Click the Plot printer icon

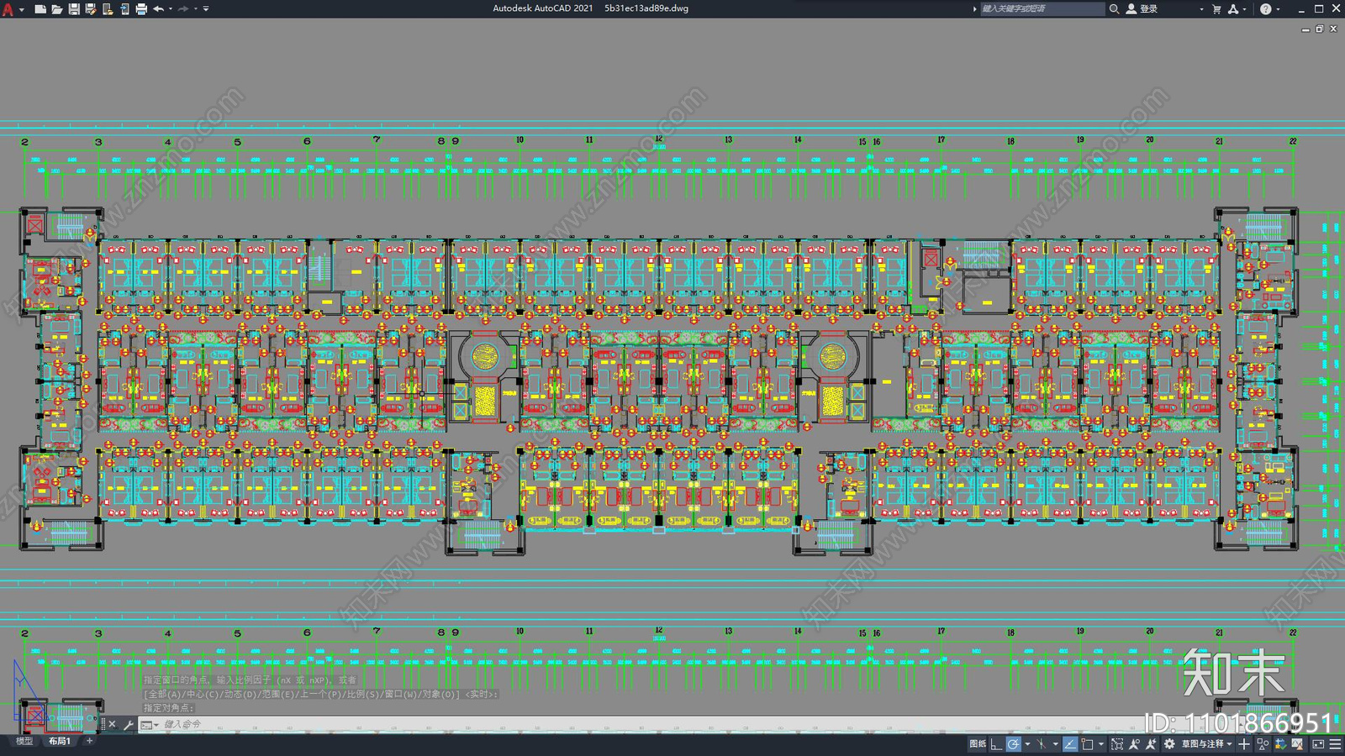[141, 8]
